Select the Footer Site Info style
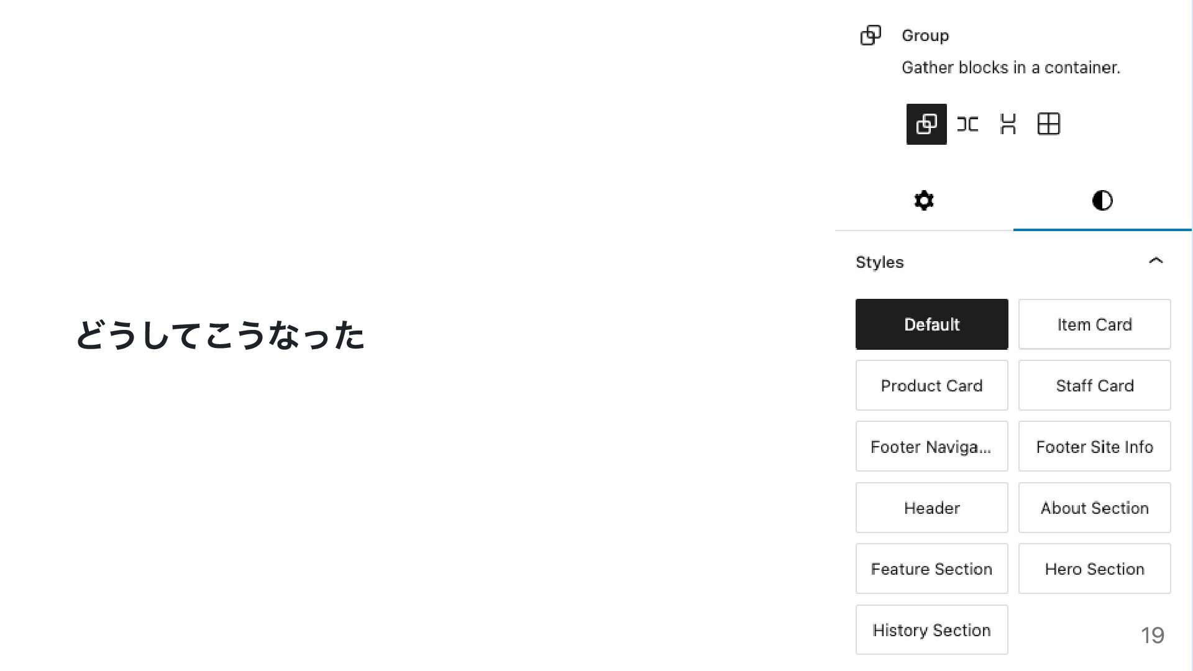 click(1095, 447)
